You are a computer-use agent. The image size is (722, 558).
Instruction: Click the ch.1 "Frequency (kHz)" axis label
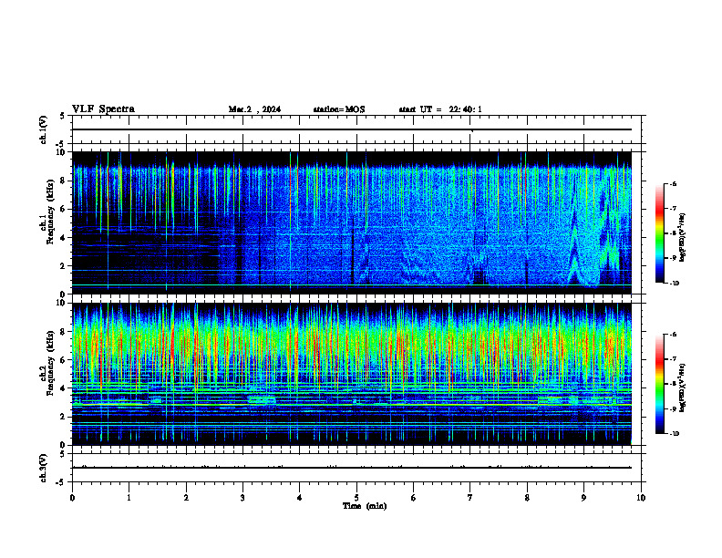(51, 212)
